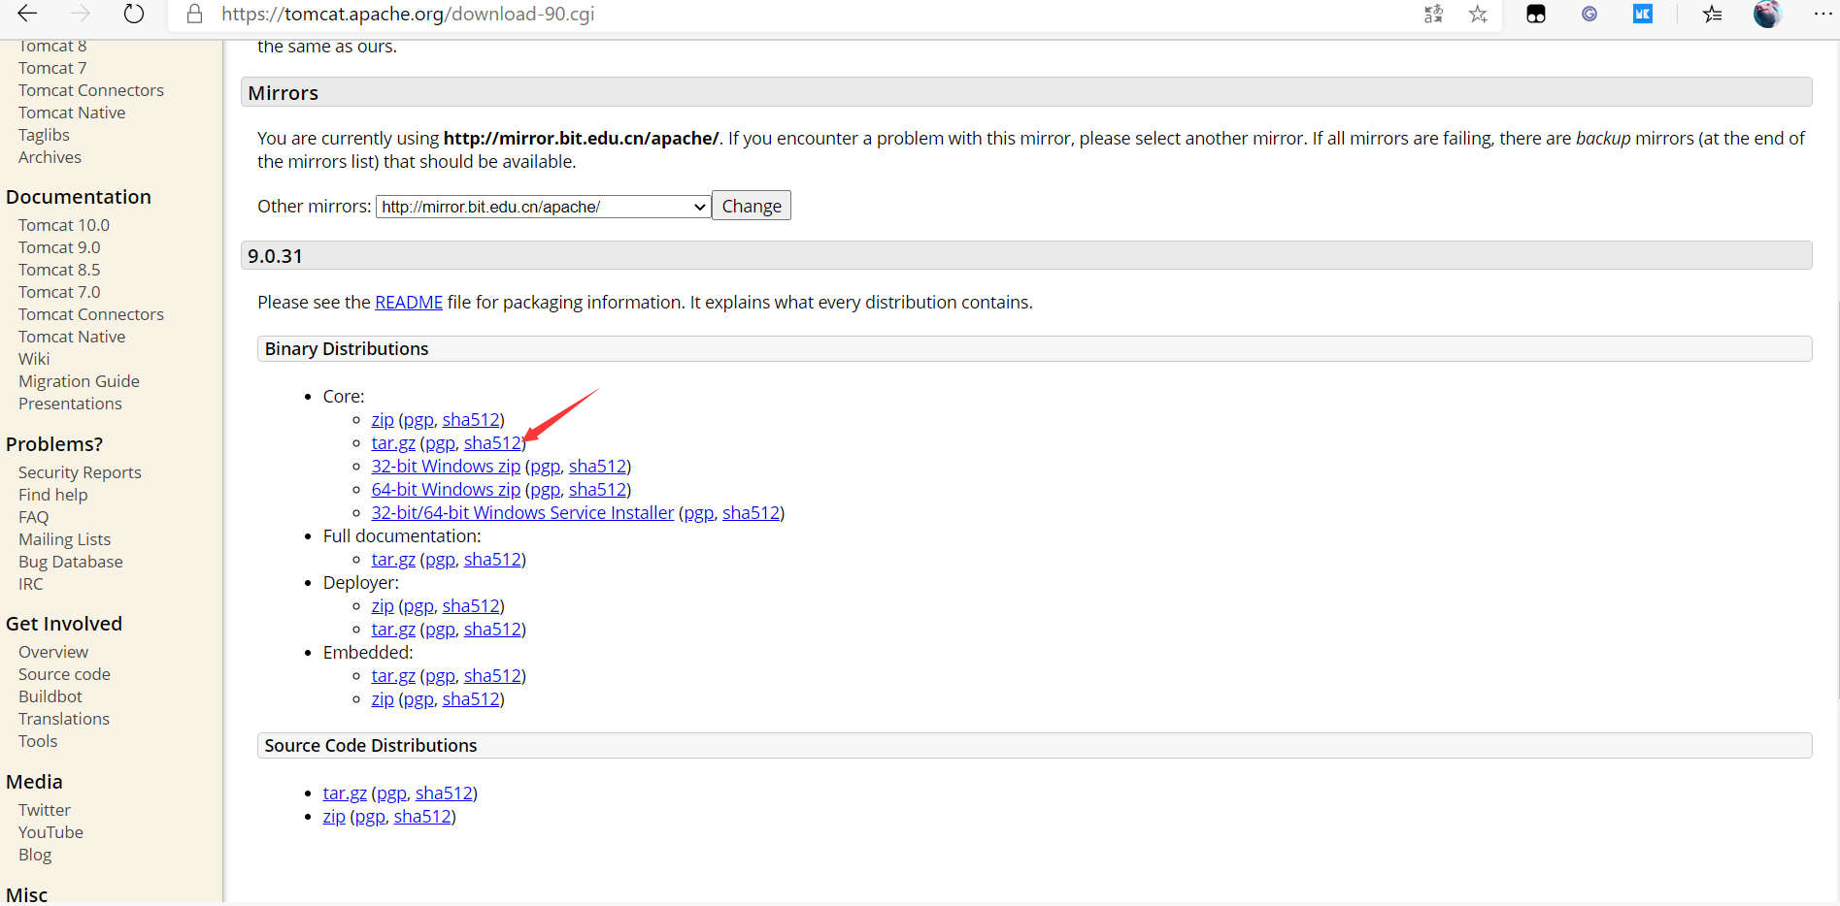
Task: Open Twitter media link
Action: (x=45, y=810)
